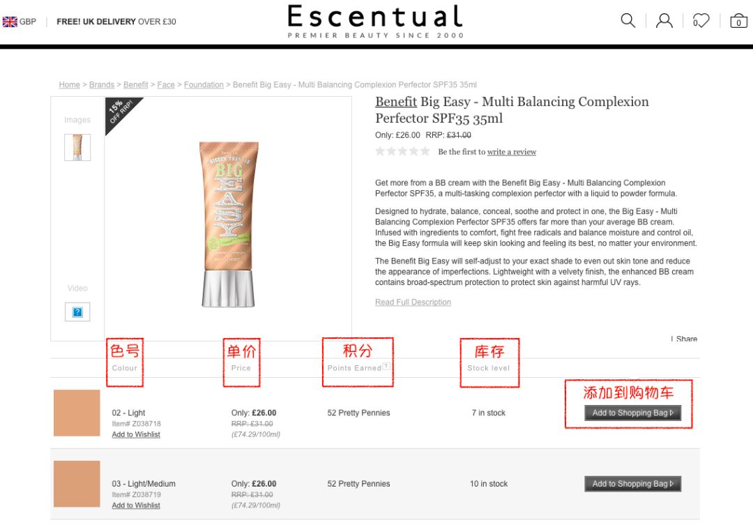This screenshot has width=753, height=527.
Task: Click write a review link
Action: click(x=512, y=152)
